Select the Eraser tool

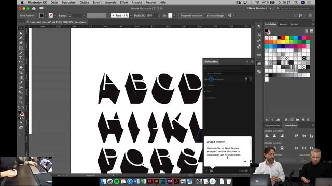[x=21, y=68]
